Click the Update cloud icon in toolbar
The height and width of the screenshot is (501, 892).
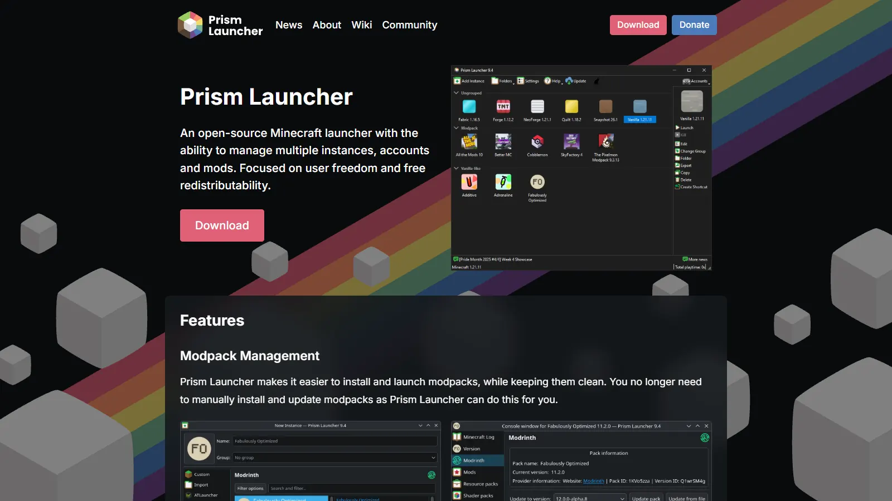(x=569, y=81)
